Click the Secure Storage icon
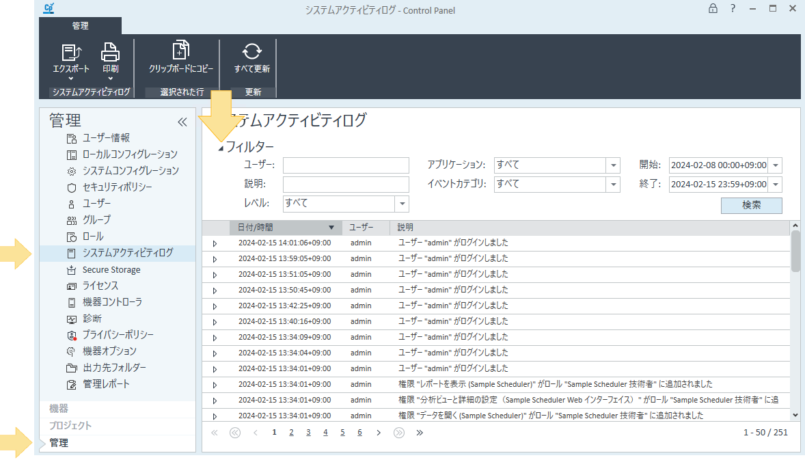This screenshot has height=460, width=805. click(70, 269)
